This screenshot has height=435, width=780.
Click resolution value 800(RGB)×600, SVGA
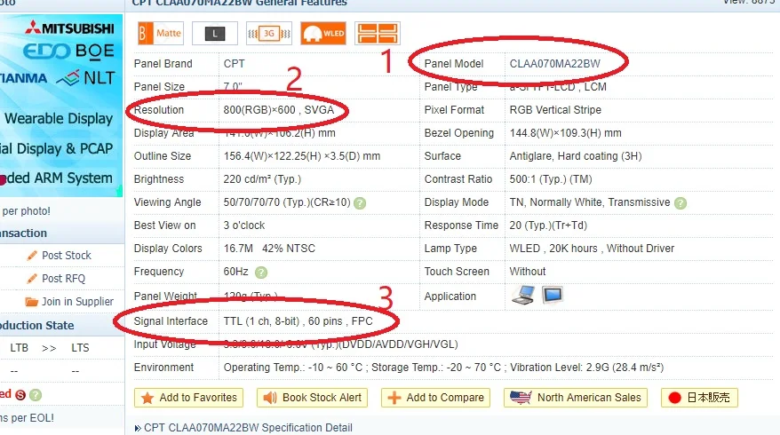(279, 110)
